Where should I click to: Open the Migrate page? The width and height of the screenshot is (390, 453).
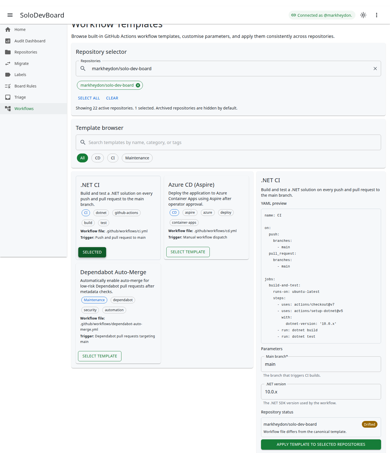click(33, 64)
